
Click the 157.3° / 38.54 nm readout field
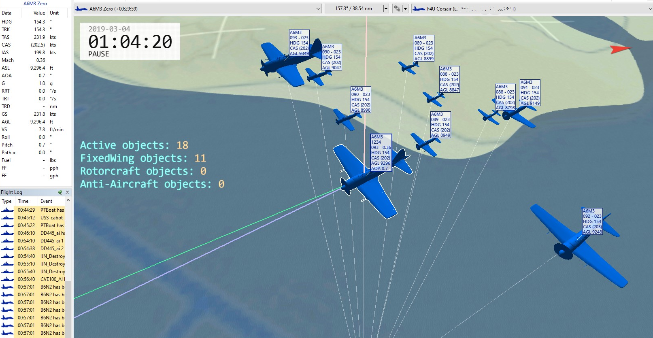click(353, 9)
